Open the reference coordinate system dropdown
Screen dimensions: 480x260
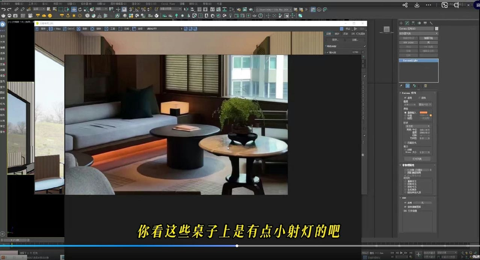(x=101, y=9)
